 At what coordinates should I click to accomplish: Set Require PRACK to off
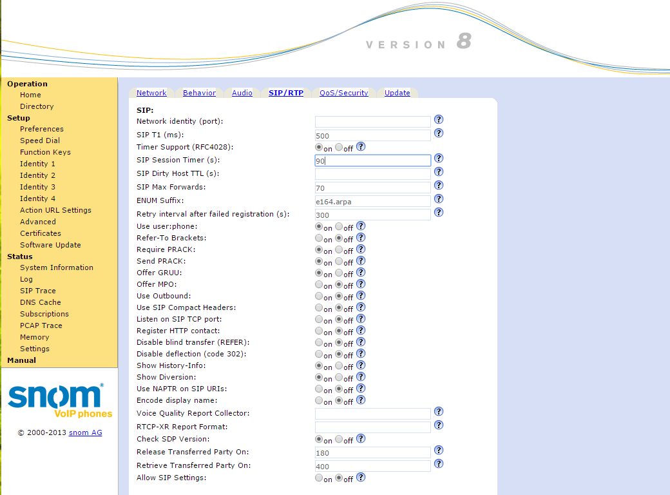point(339,249)
